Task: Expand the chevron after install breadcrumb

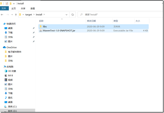Action: 44,14
